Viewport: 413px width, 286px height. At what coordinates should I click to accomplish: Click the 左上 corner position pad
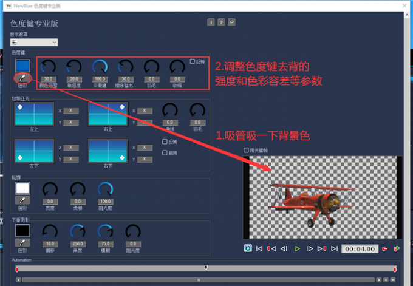click(x=34, y=114)
